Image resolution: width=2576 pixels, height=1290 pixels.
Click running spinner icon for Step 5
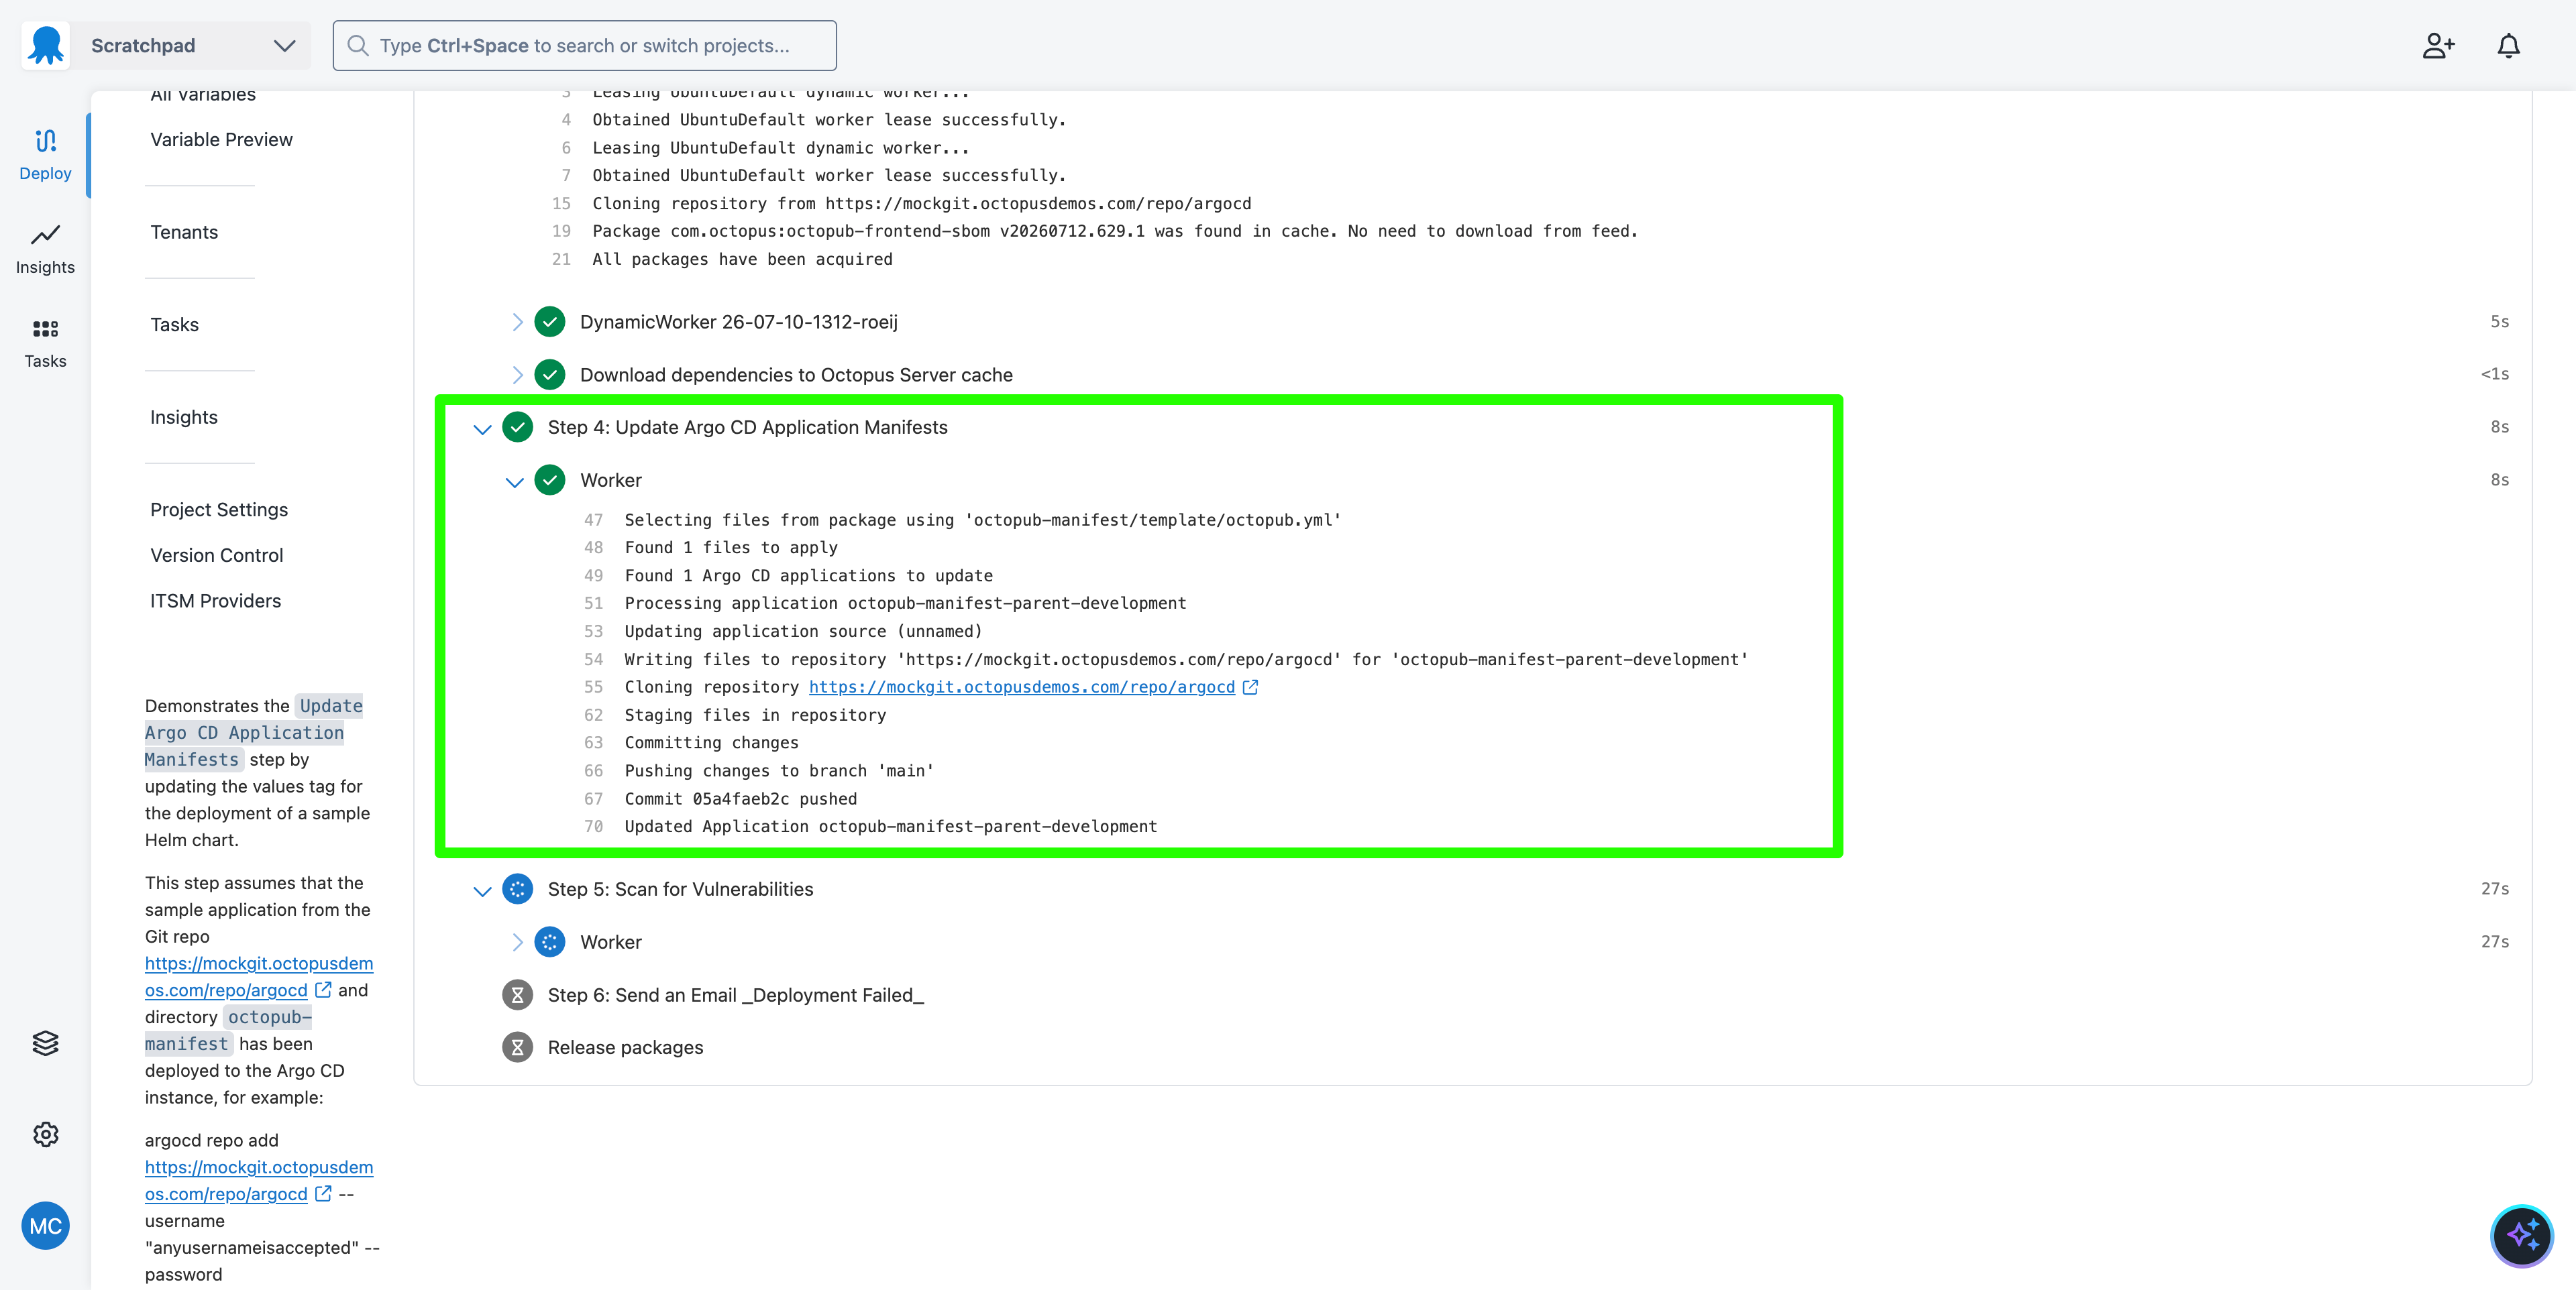click(x=517, y=889)
